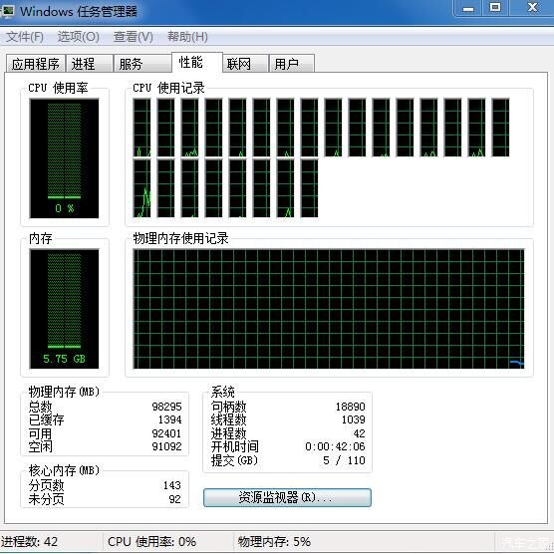Click the 提交(GB) value 5 / 110
This screenshot has width=554, height=554.
tap(344, 460)
